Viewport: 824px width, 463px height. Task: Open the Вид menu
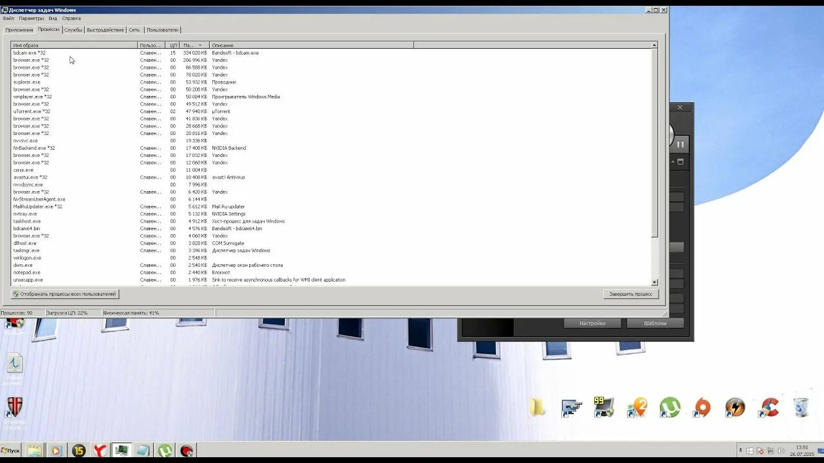click(53, 19)
